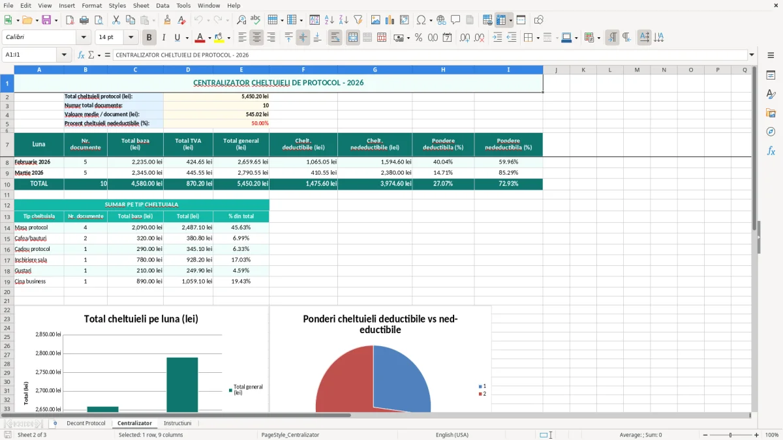Run the Spelling check icon
The width and height of the screenshot is (783, 440).
point(256,20)
